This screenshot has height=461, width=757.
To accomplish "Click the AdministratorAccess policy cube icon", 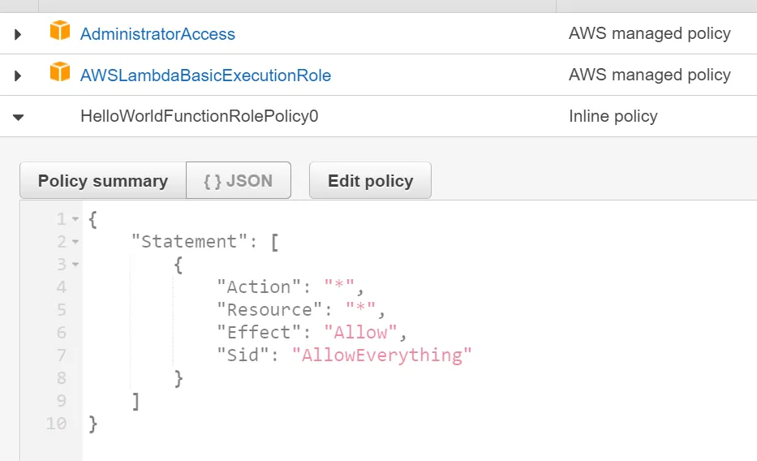I will [x=60, y=32].
